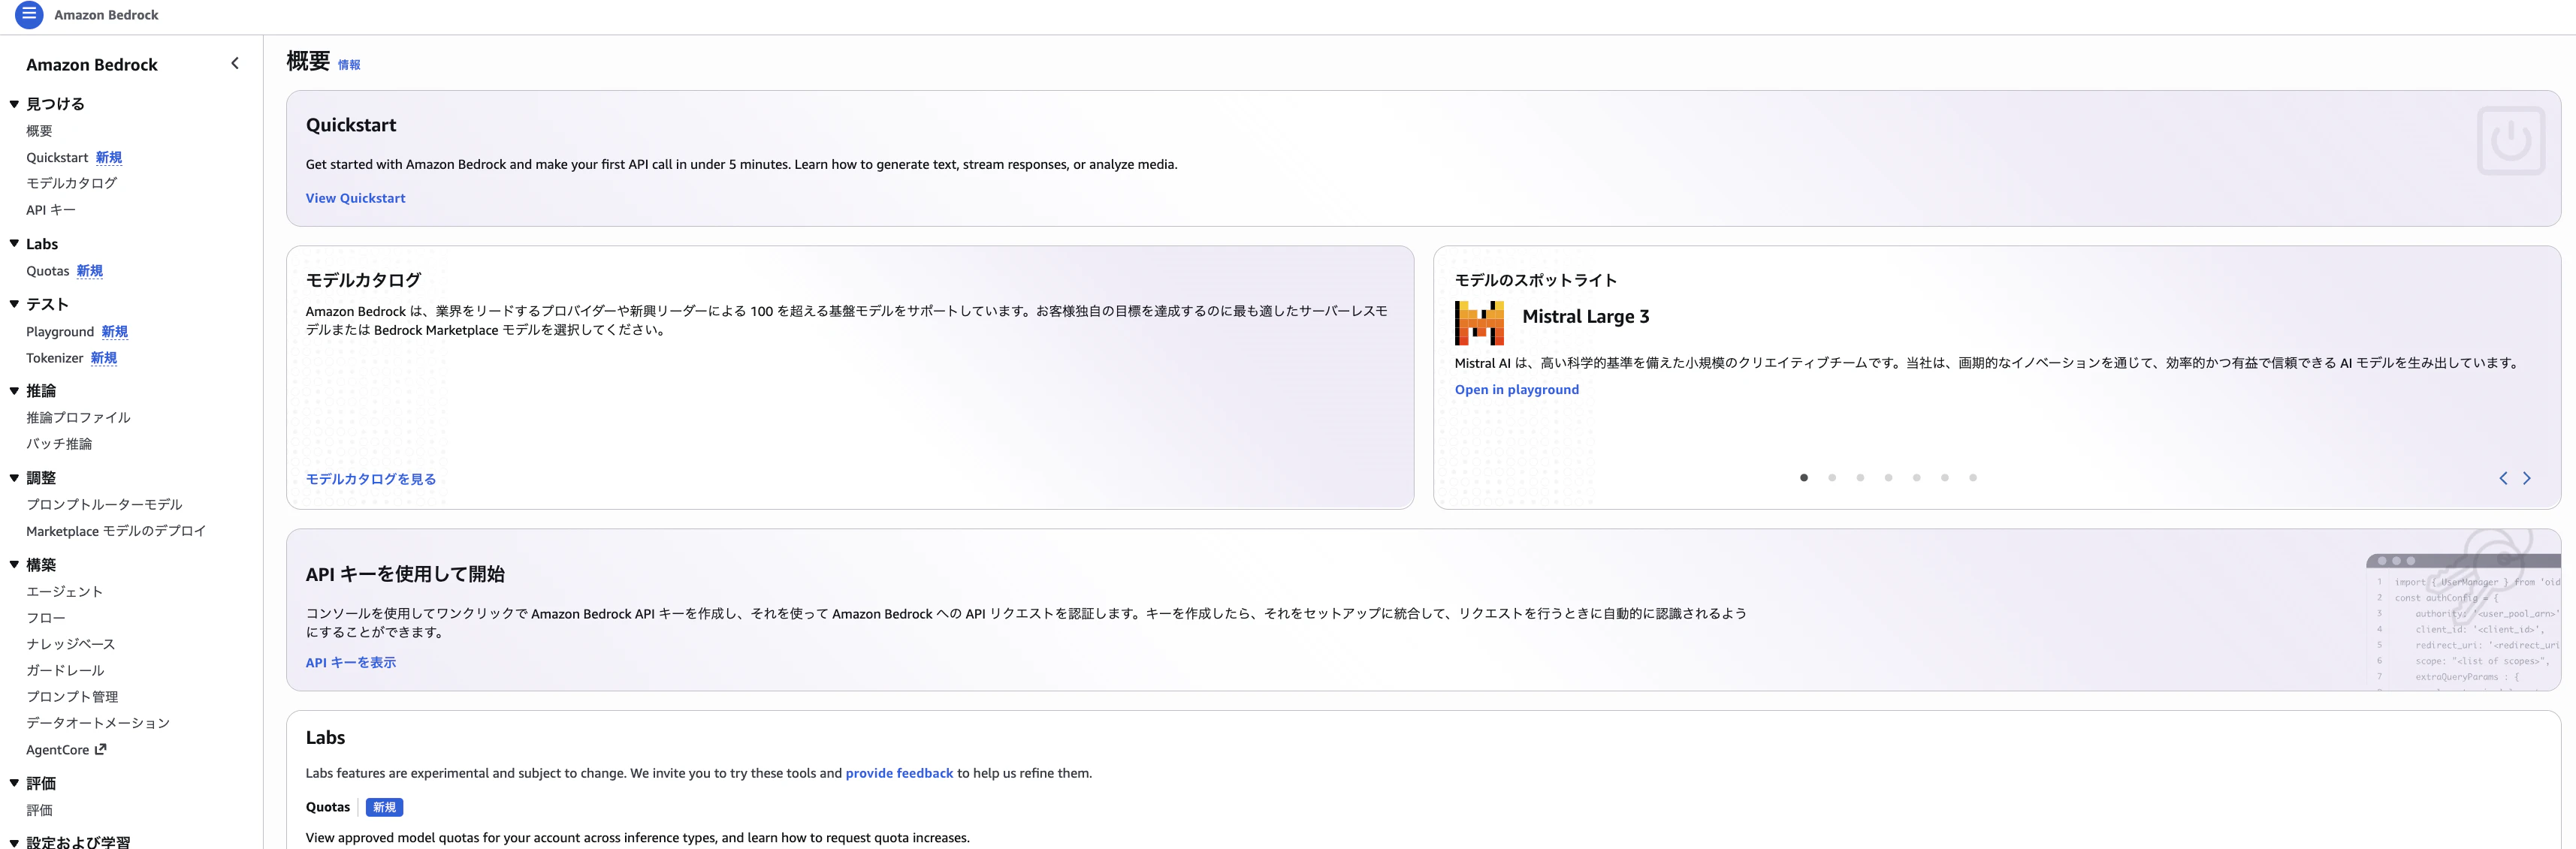Open ガードレール in the sidebar
The width and height of the screenshot is (2576, 849).
click(65, 670)
